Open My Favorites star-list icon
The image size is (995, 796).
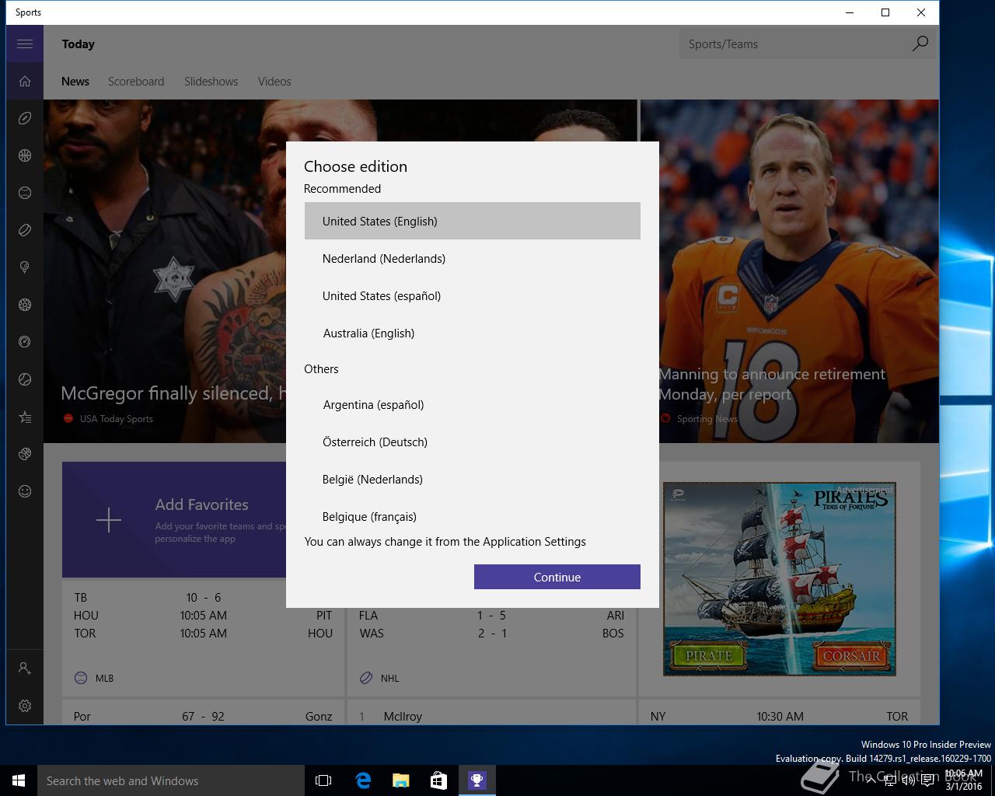[x=25, y=417]
